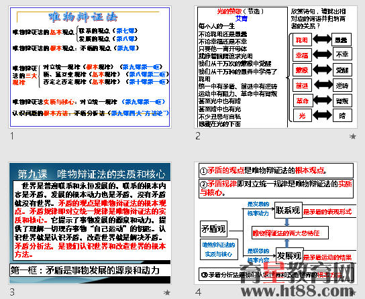Click the 逆转 box on slide 2

coord(342,85)
